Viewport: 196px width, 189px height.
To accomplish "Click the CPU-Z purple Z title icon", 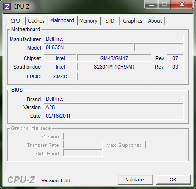I will [7, 7].
